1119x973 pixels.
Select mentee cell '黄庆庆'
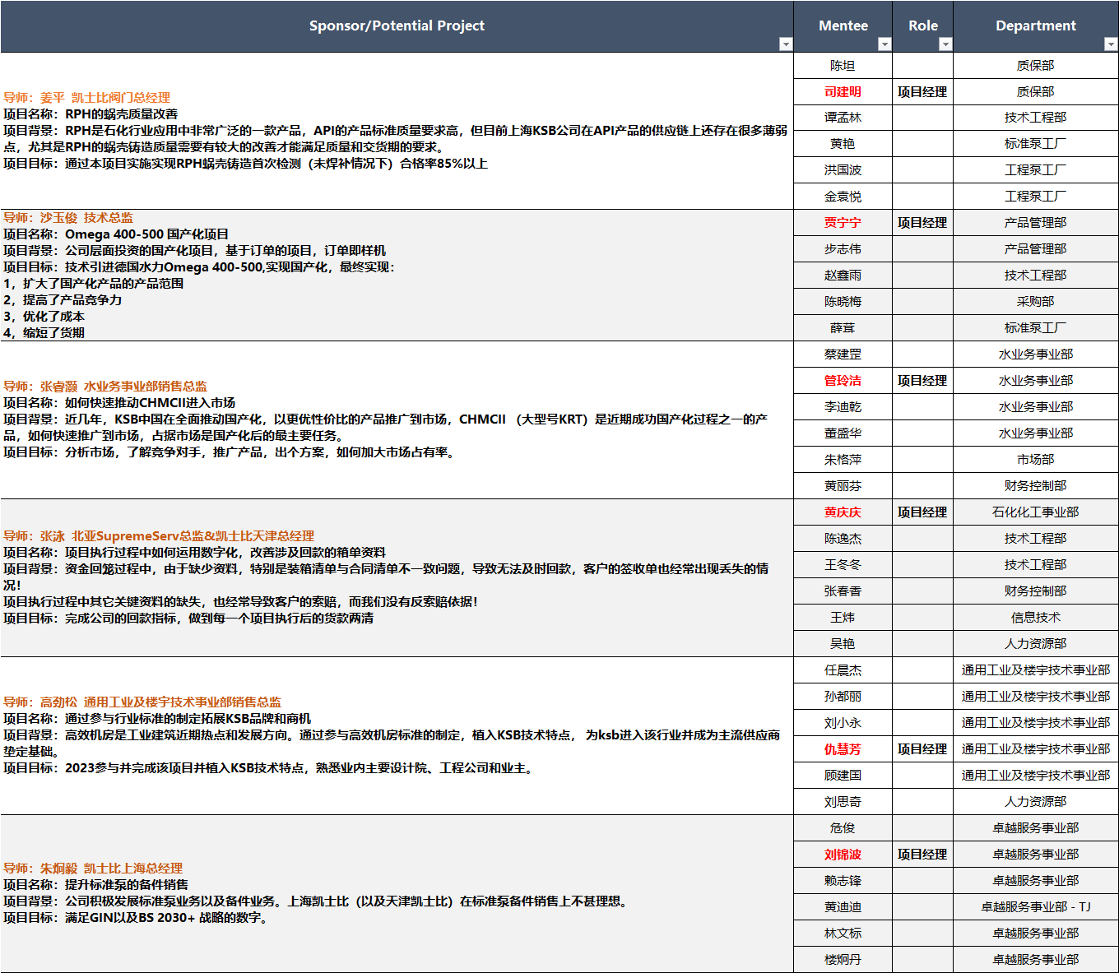coord(843,512)
